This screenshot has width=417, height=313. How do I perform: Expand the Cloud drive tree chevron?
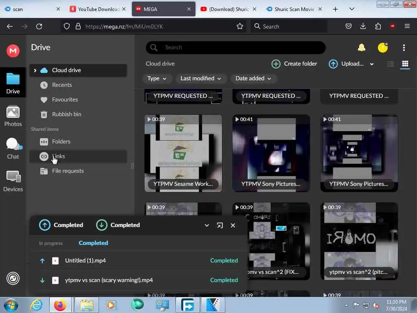35,71
